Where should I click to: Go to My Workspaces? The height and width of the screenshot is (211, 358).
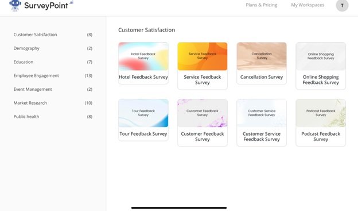pyautogui.click(x=308, y=5)
